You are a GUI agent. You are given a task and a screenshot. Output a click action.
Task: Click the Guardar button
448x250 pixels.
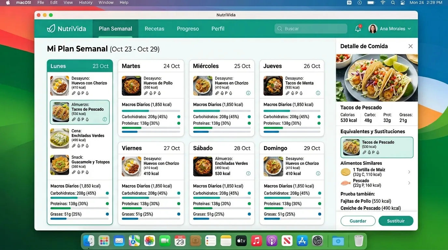pos(358,221)
